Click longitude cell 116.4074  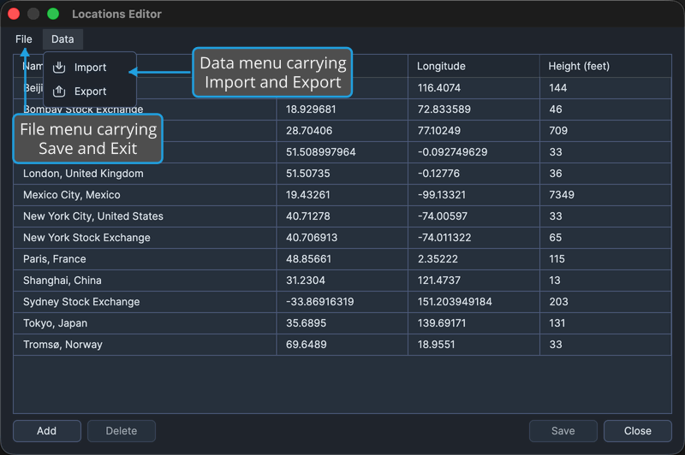tap(474, 88)
